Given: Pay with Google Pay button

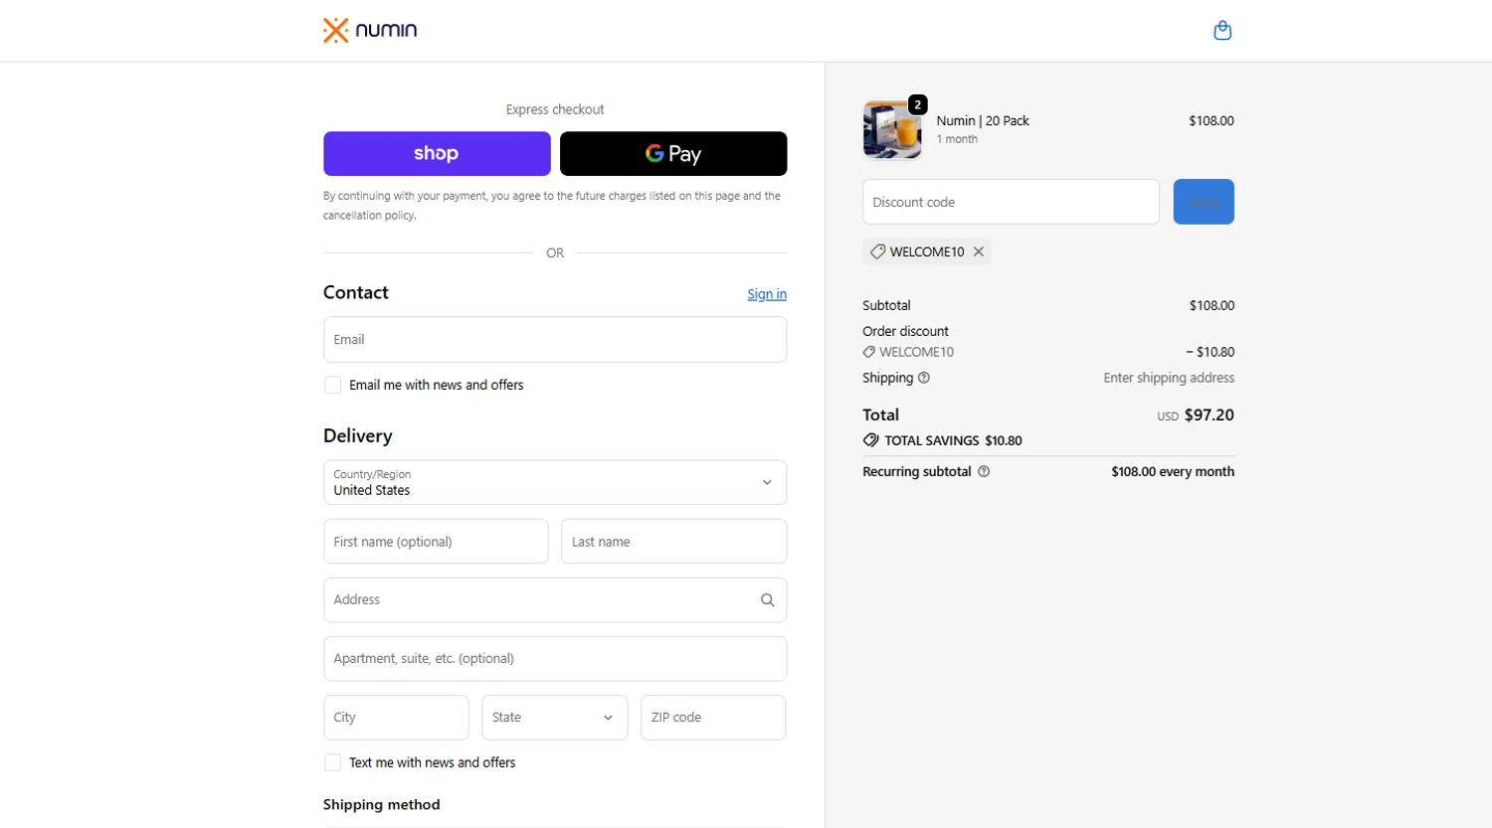Looking at the screenshot, I should (x=673, y=153).
